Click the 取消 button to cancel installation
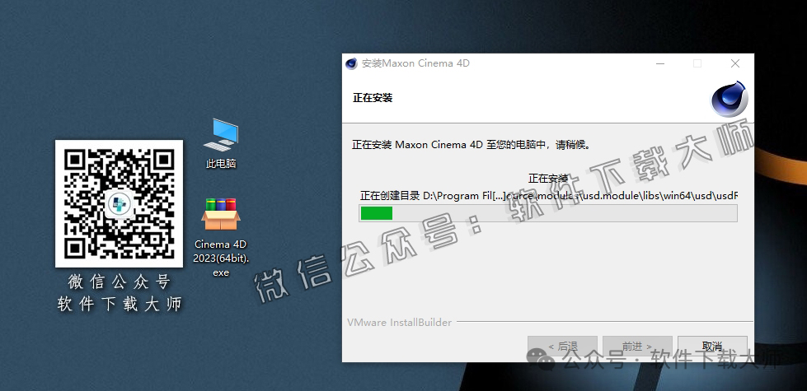The height and width of the screenshot is (391, 807). click(x=712, y=347)
